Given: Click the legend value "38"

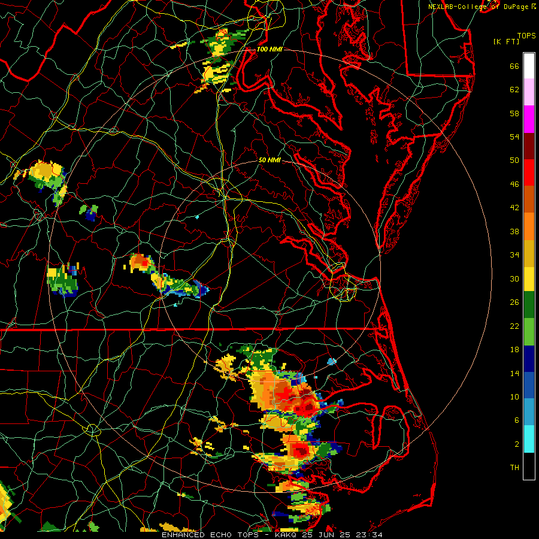Looking at the screenshot, I should [514, 231].
